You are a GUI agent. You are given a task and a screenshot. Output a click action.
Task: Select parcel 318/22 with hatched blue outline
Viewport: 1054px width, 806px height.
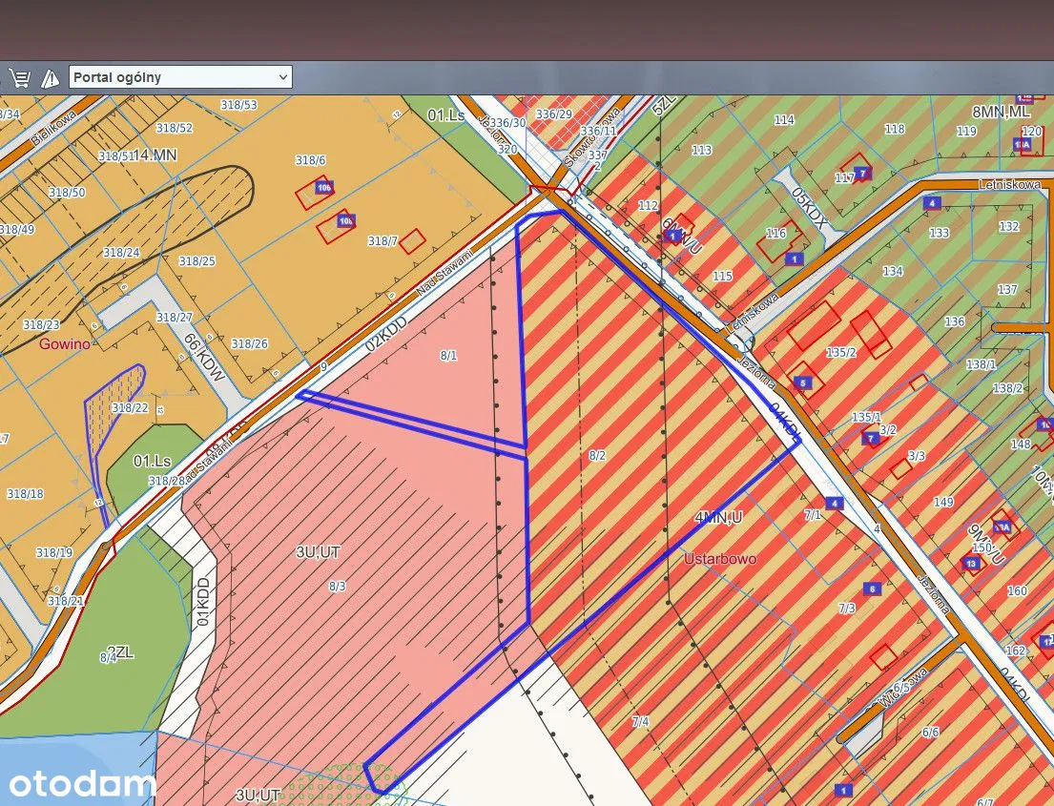[129, 408]
